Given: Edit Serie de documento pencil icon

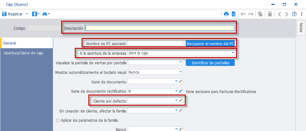Looking at the screenshot, I should [x=181, y=82].
